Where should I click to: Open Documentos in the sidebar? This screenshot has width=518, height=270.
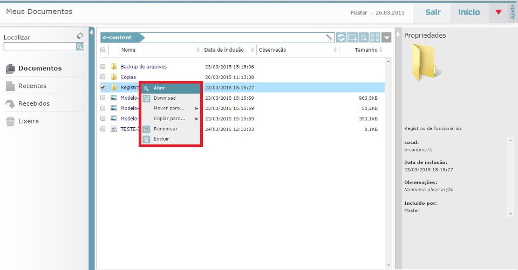(x=40, y=68)
